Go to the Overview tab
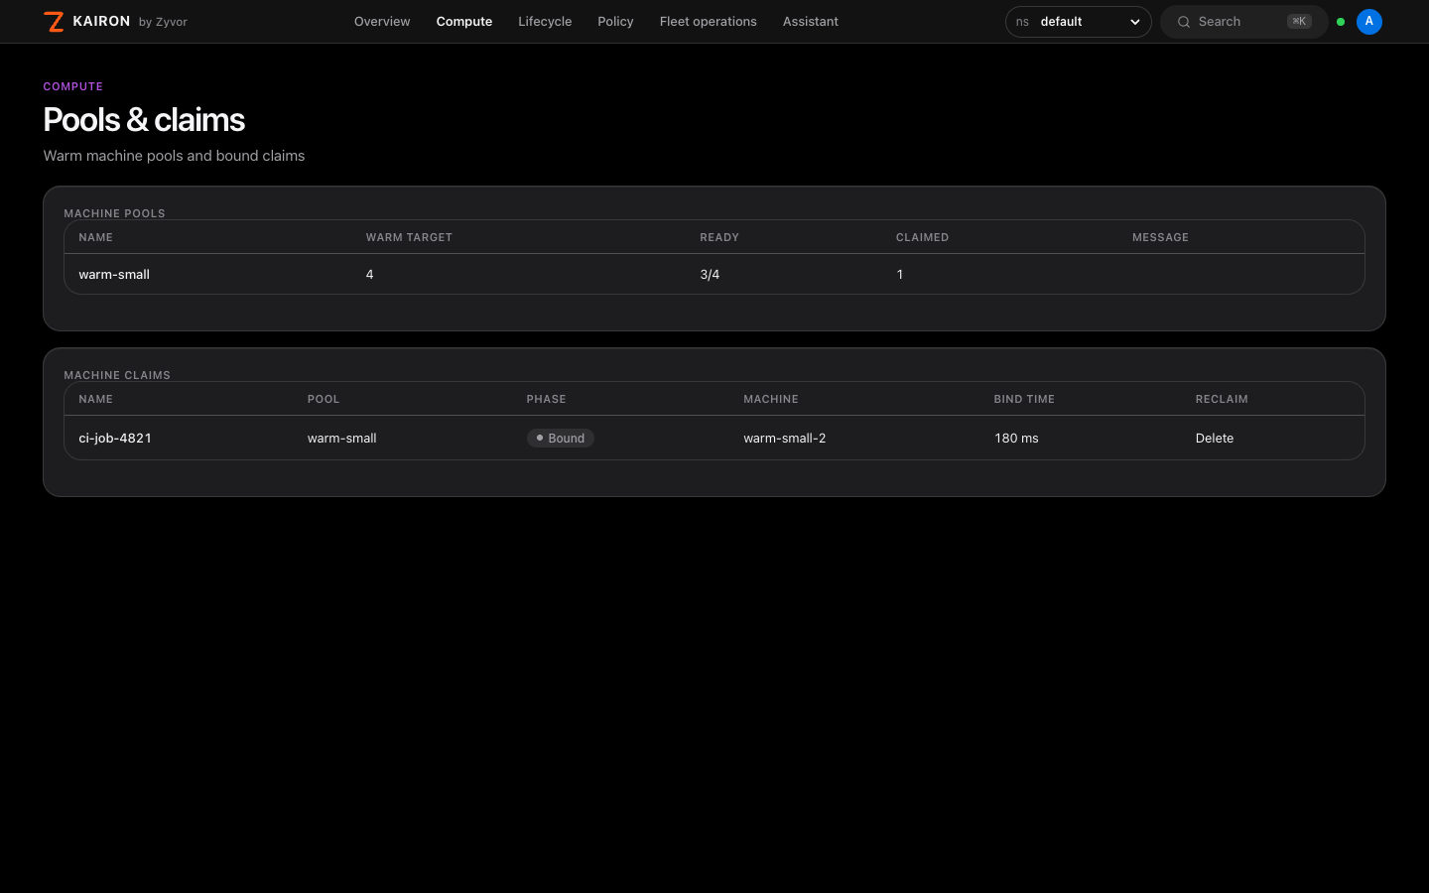 (x=382, y=22)
